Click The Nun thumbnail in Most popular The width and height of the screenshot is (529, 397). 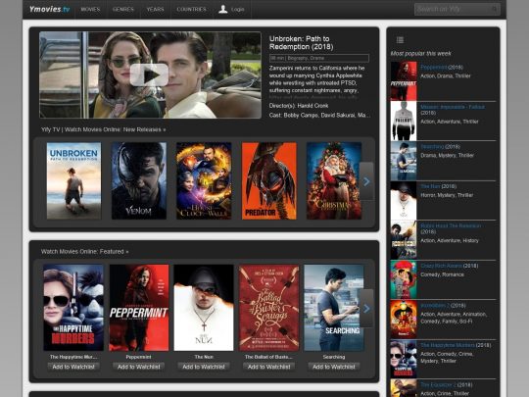pyautogui.click(x=404, y=200)
